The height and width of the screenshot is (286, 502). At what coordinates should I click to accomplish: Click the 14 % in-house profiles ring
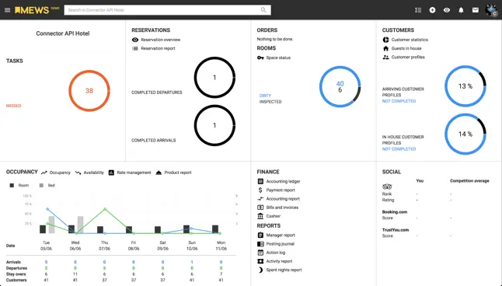[465, 134]
